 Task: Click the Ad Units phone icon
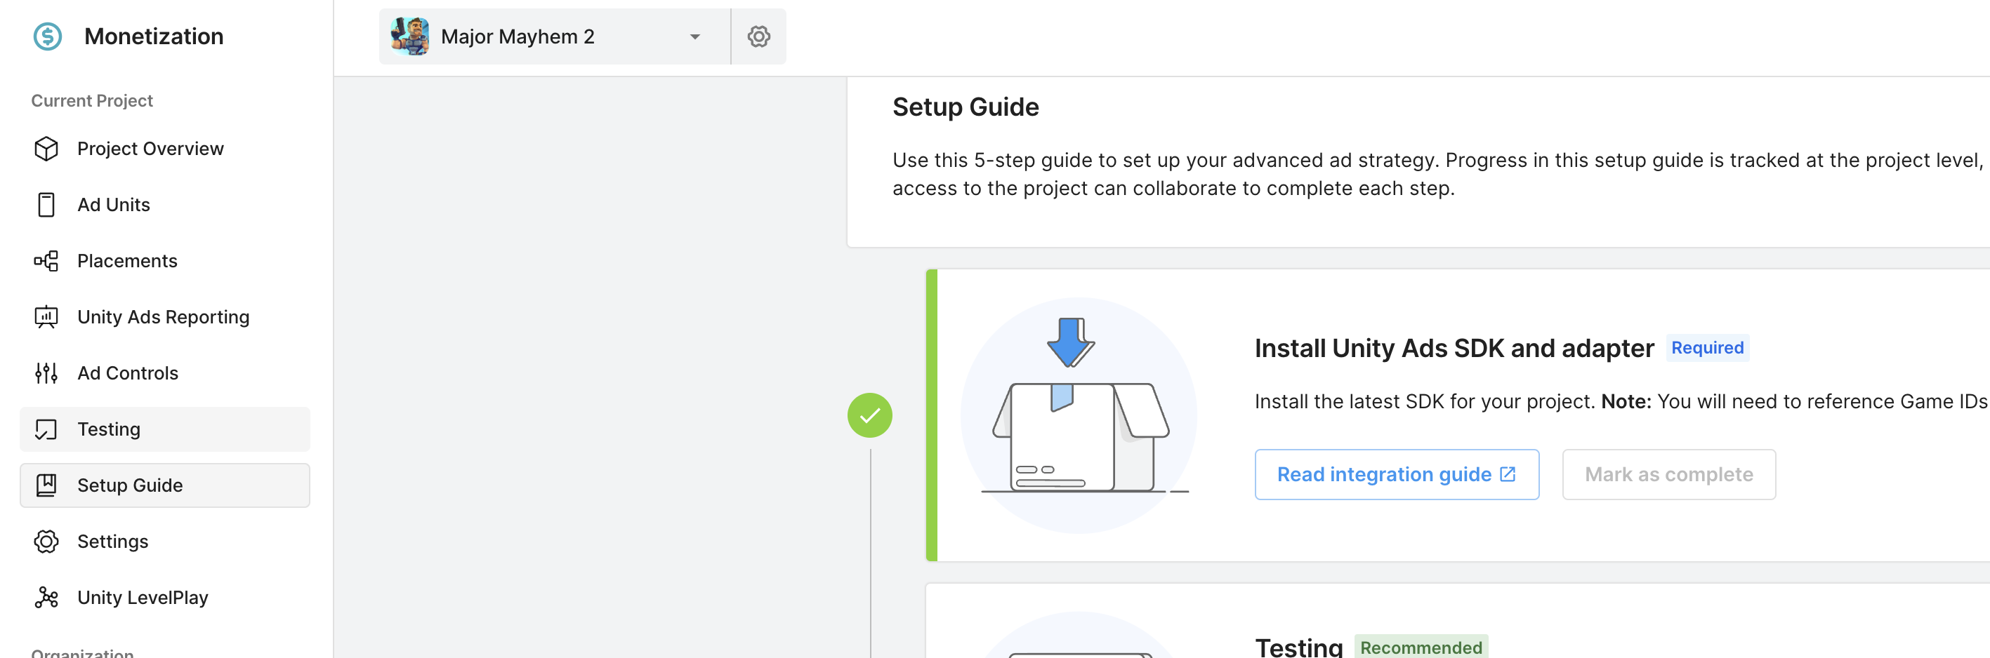pyautogui.click(x=46, y=206)
